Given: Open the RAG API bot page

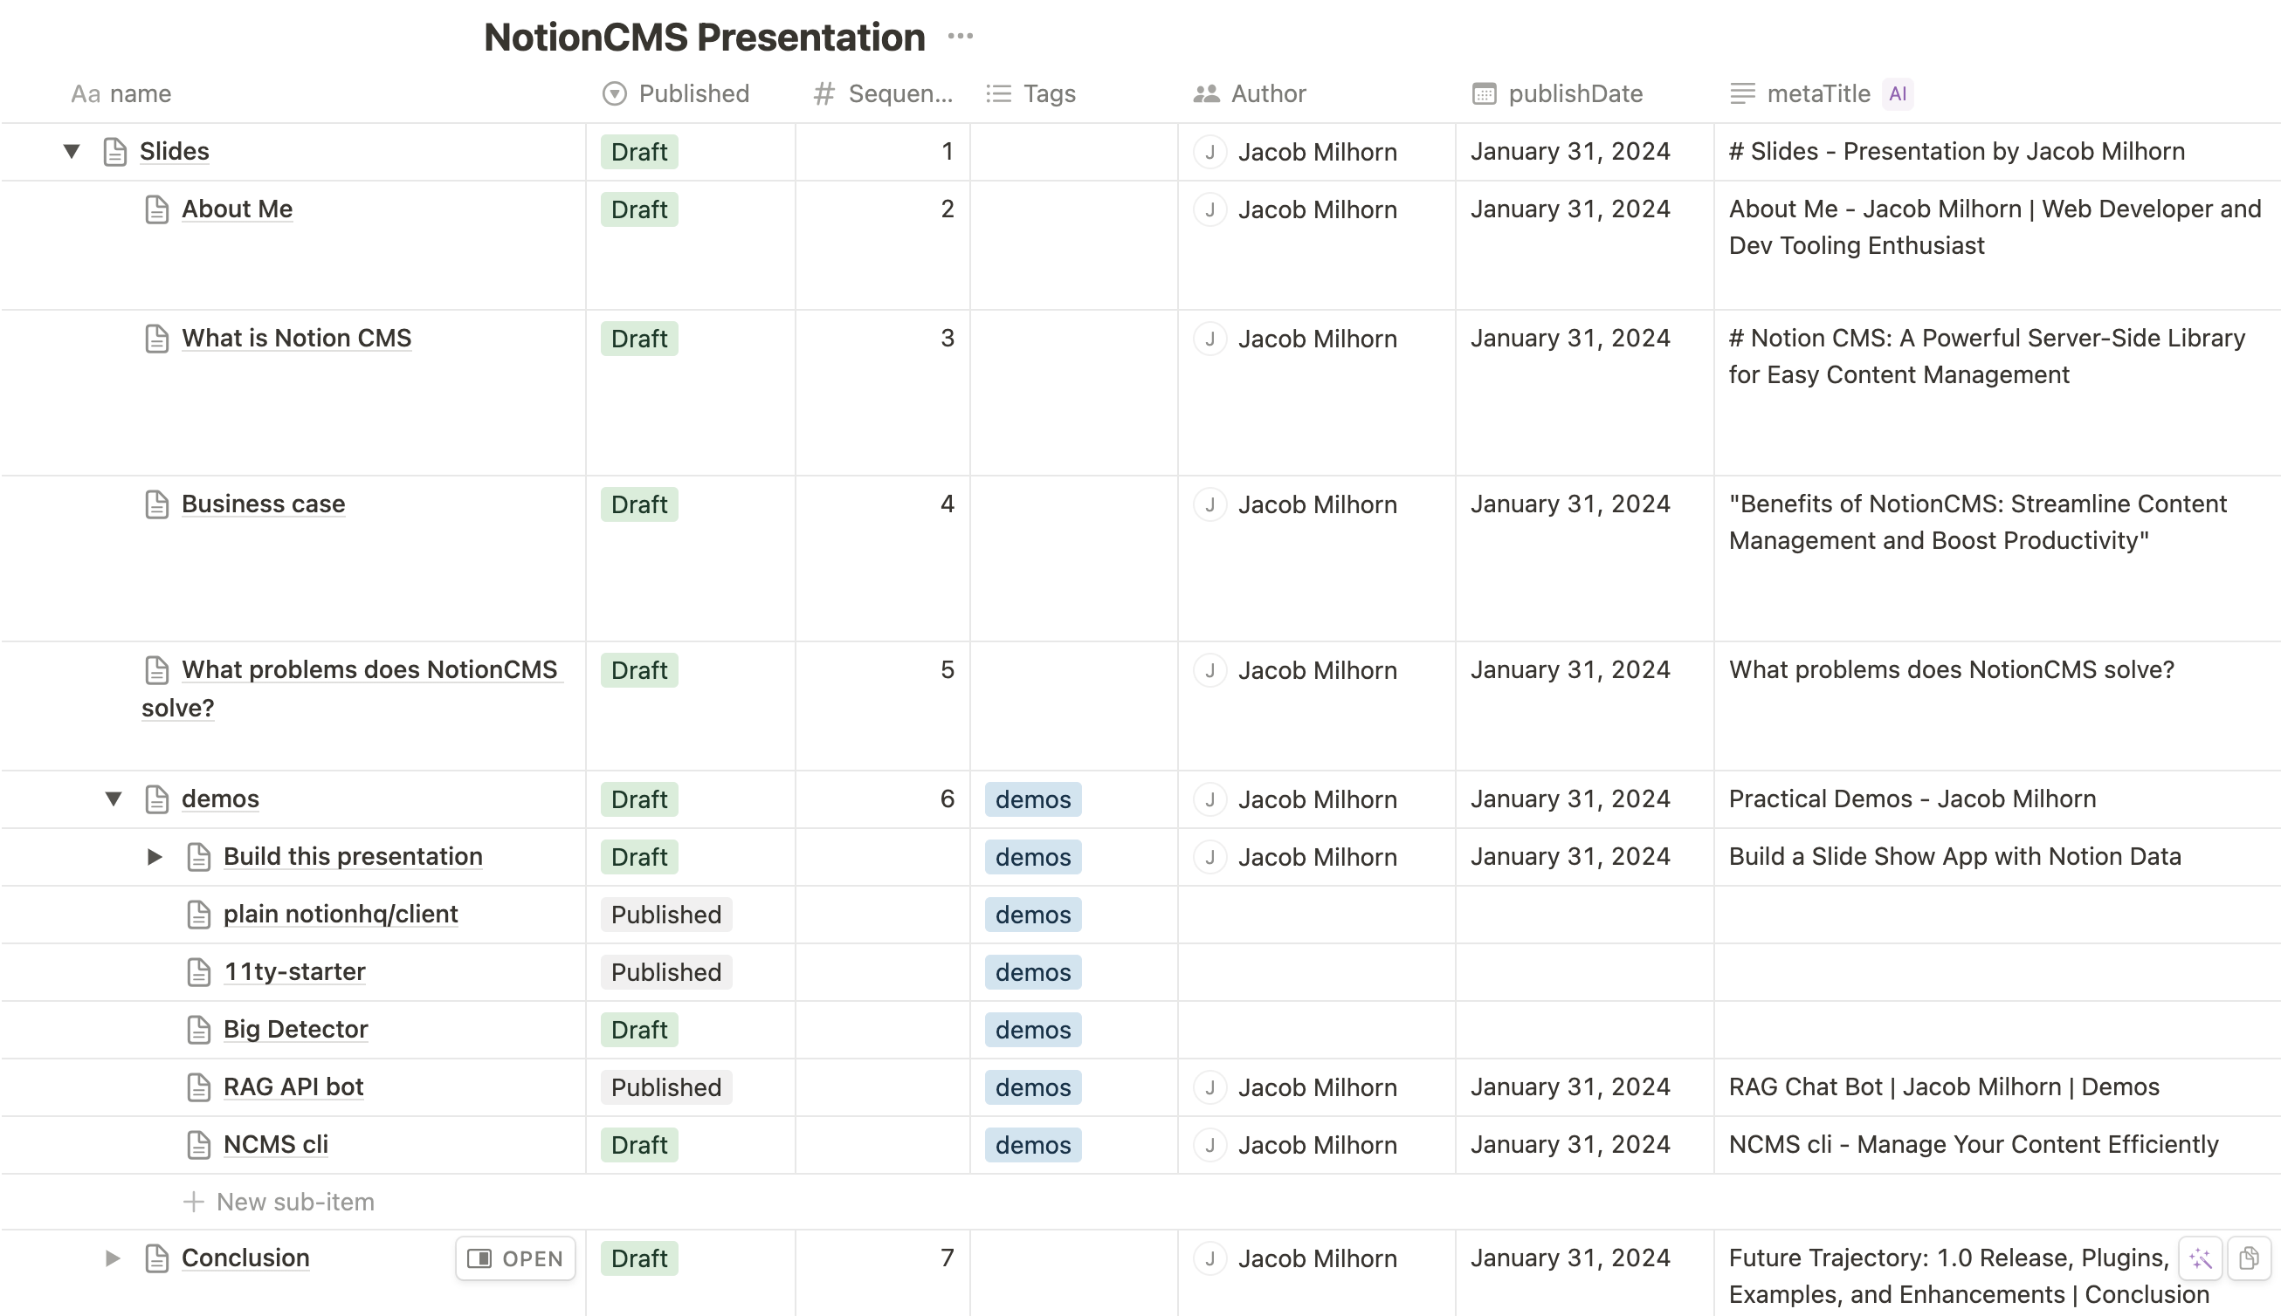Looking at the screenshot, I should [x=293, y=1087].
